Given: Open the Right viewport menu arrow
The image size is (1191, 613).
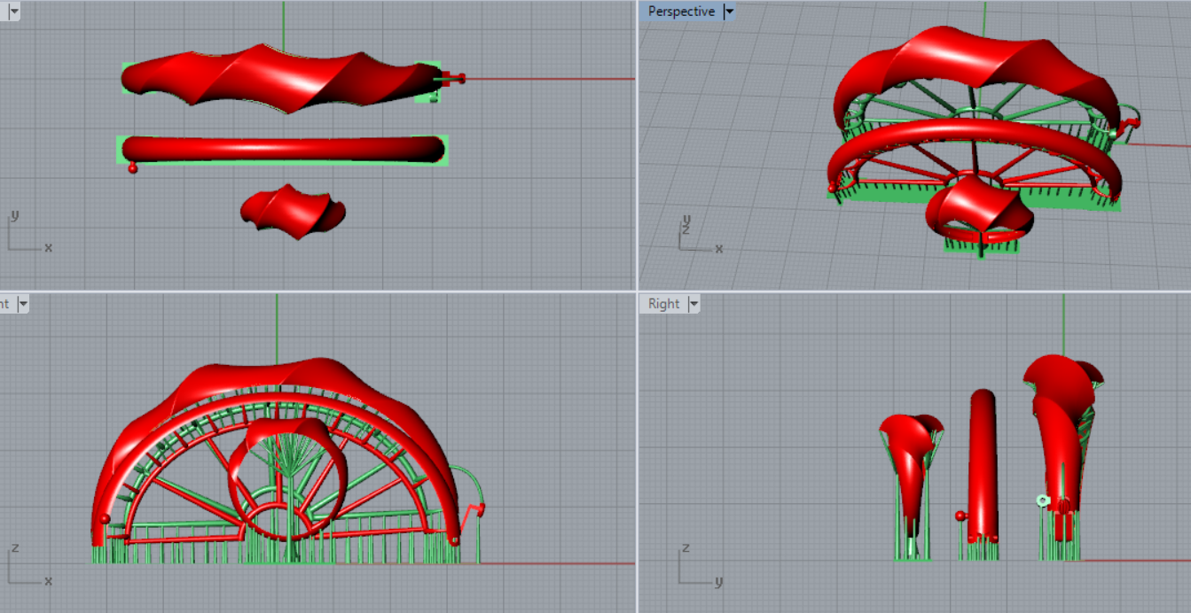Looking at the screenshot, I should click(x=693, y=304).
